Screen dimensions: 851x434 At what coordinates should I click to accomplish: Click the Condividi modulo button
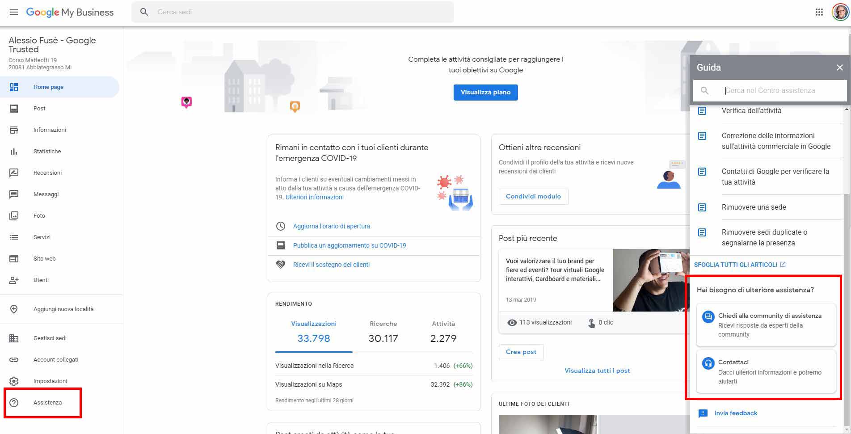click(x=533, y=196)
